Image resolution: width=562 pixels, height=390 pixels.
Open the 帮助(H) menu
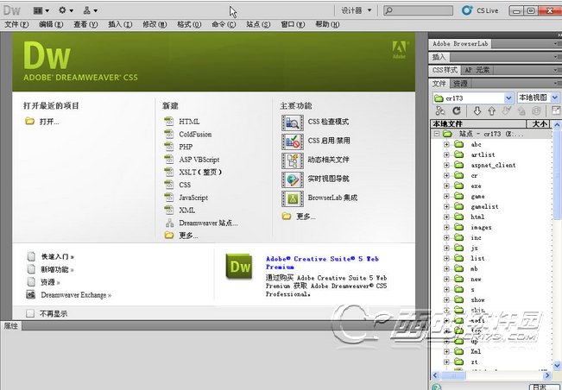[x=327, y=24]
